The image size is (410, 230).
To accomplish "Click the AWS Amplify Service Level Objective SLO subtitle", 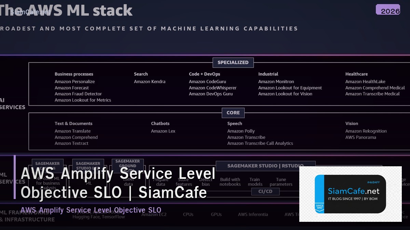I will coord(92,210).
